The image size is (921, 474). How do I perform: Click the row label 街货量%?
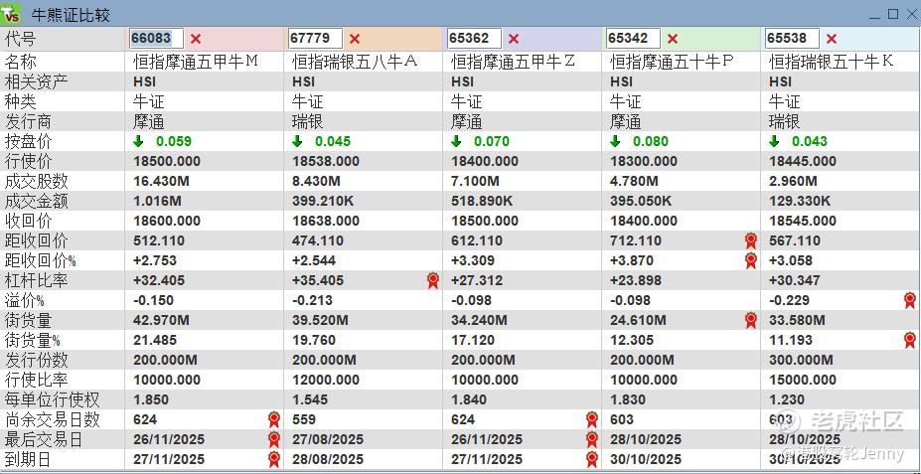point(33,340)
